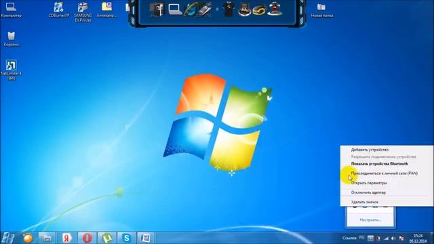This screenshot has height=244, width=434.
Task: Click the hat-shaped icon in the dock
Action: pyautogui.click(x=244, y=9)
